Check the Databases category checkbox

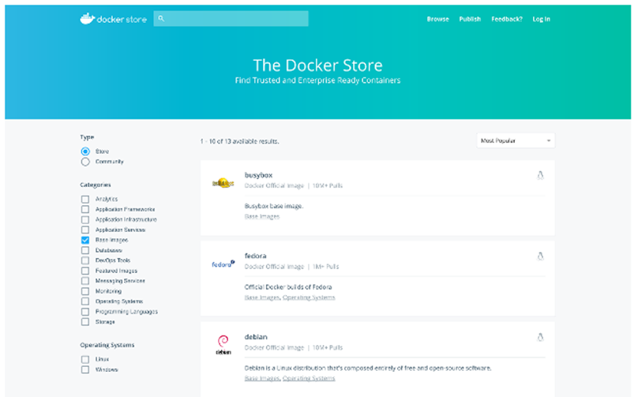(85, 250)
